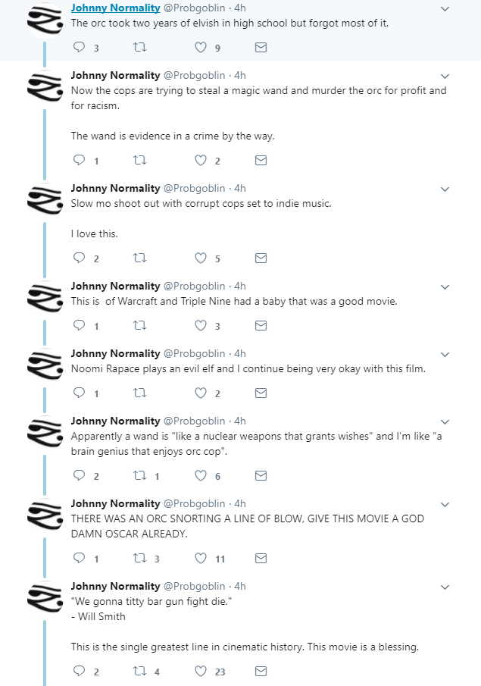Like the Noomi Rapace evil elf tweet
Image resolution: width=481 pixels, height=686 pixels.
201,393
